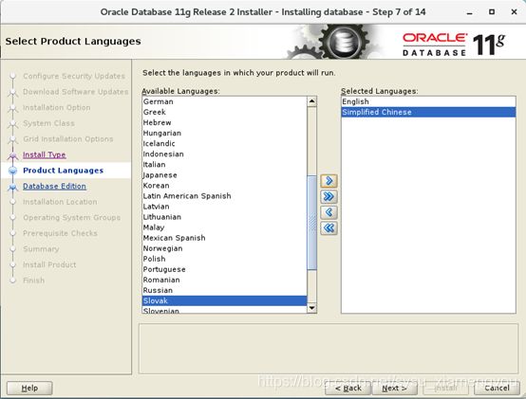
Task: Select Romanian in Available Languages
Action: point(224,280)
